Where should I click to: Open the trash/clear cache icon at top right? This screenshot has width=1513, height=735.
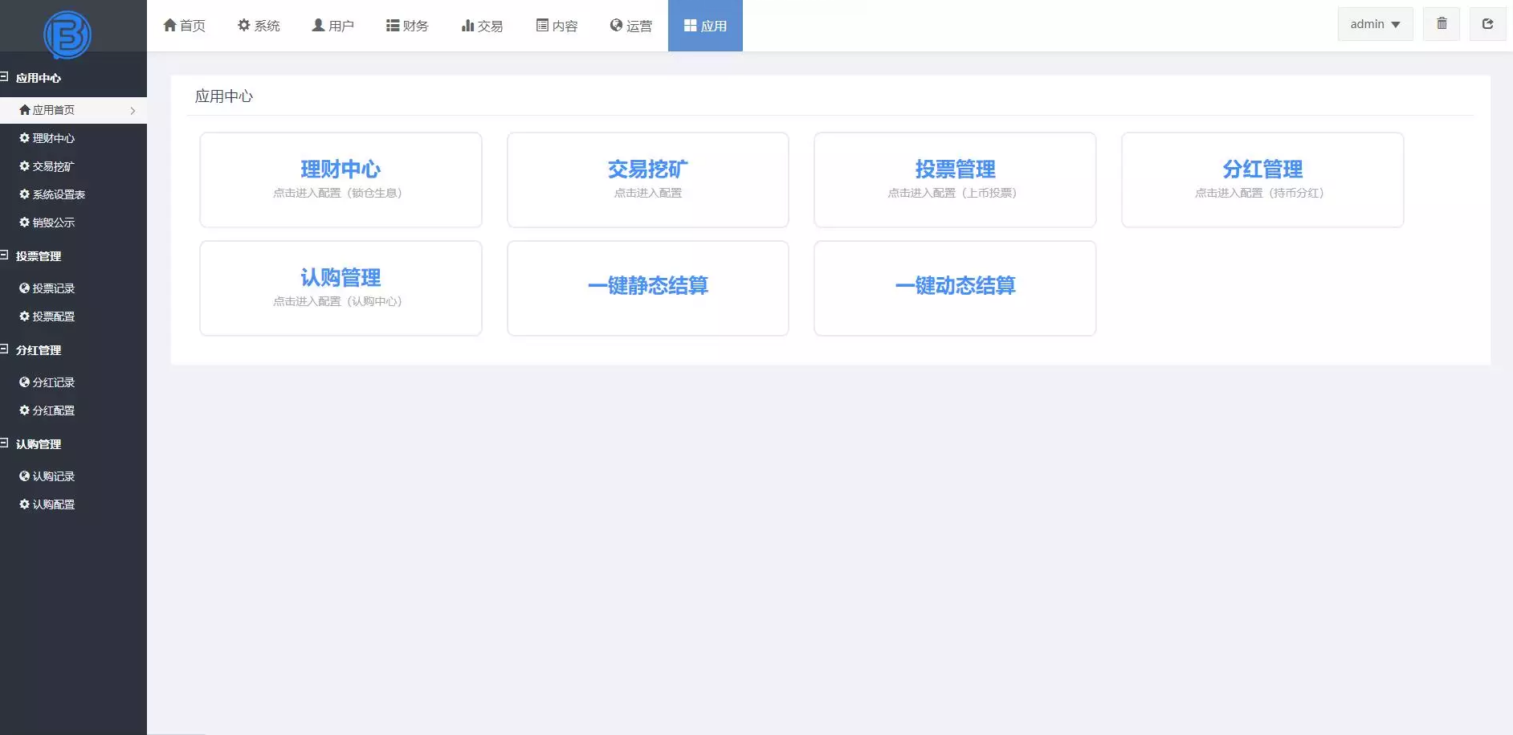pos(1442,23)
